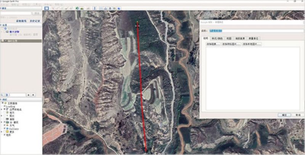Click the blue icon beside the places magnifier

pos(7,95)
